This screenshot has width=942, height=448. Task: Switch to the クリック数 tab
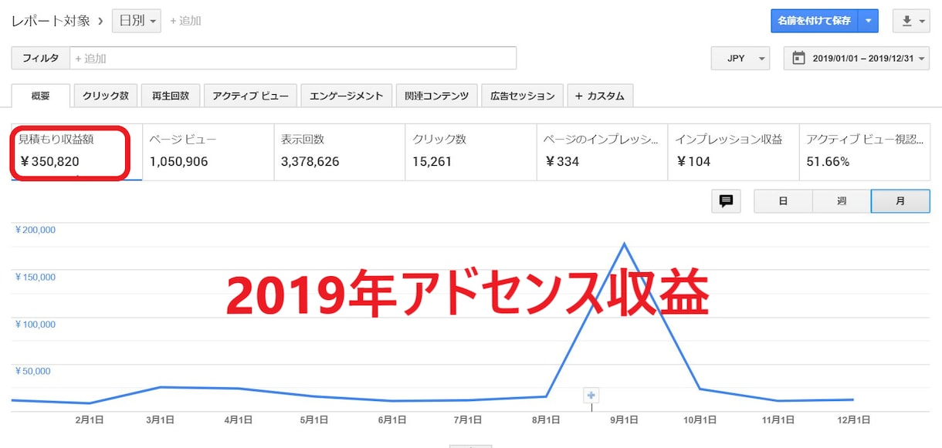point(106,96)
